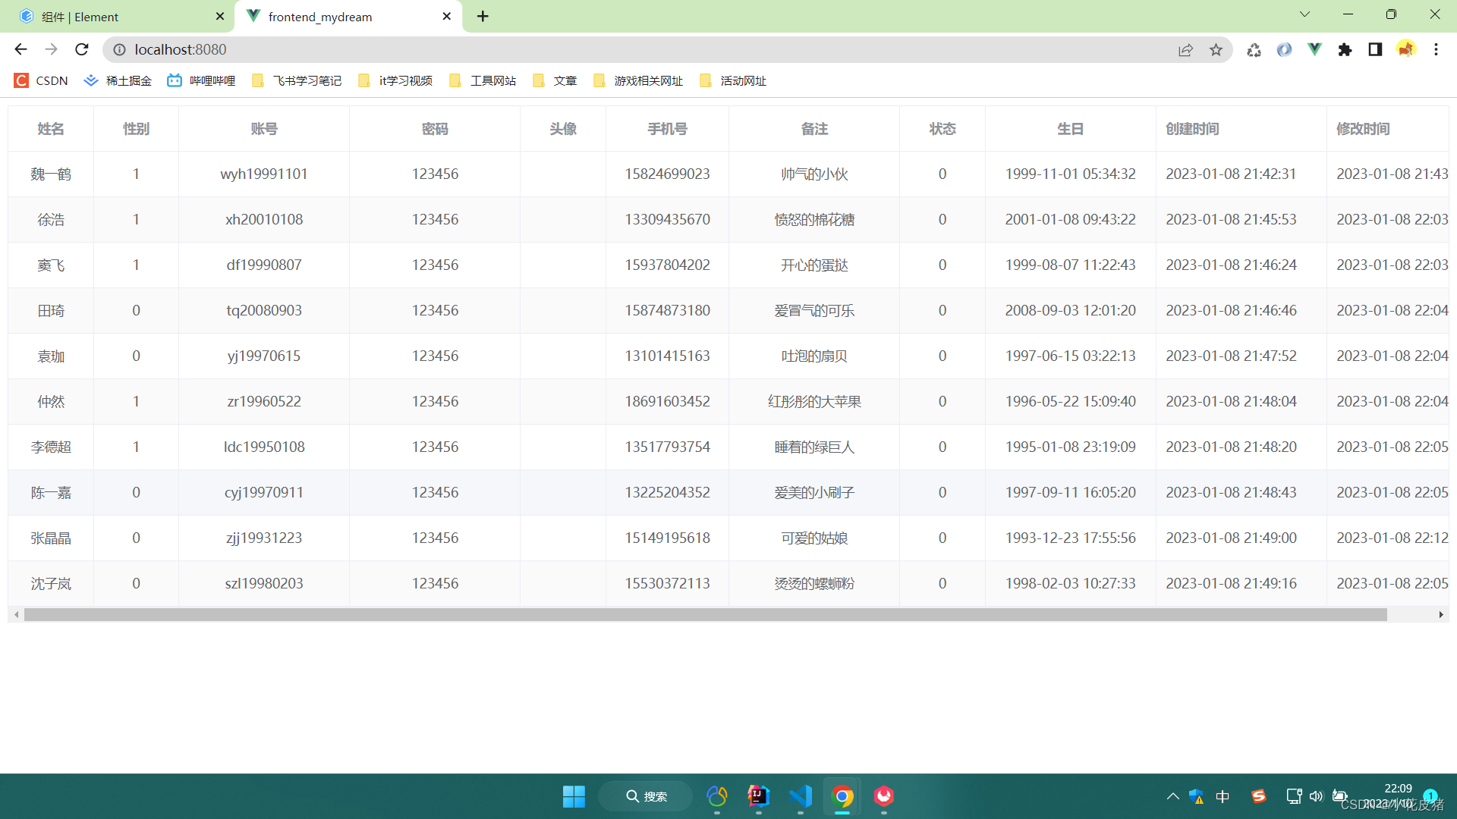
Task: Bookmark the page using the star icon
Action: [1216, 49]
